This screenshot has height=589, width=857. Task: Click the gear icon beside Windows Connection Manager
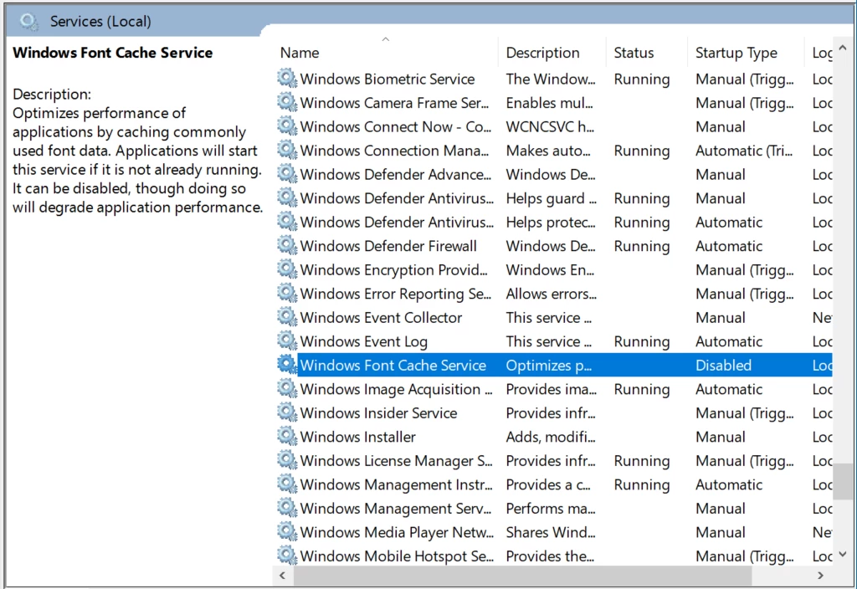[x=287, y=150]
